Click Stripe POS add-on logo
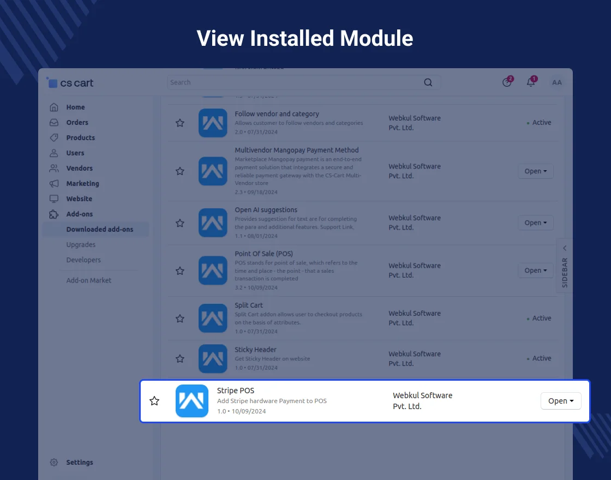This screenshot has width=611, height=480. (192, 401)
